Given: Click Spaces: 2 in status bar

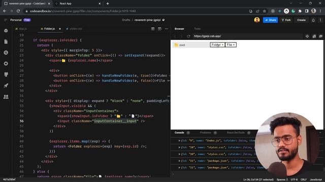Looking at the screenshot, I should pos(282,180).
